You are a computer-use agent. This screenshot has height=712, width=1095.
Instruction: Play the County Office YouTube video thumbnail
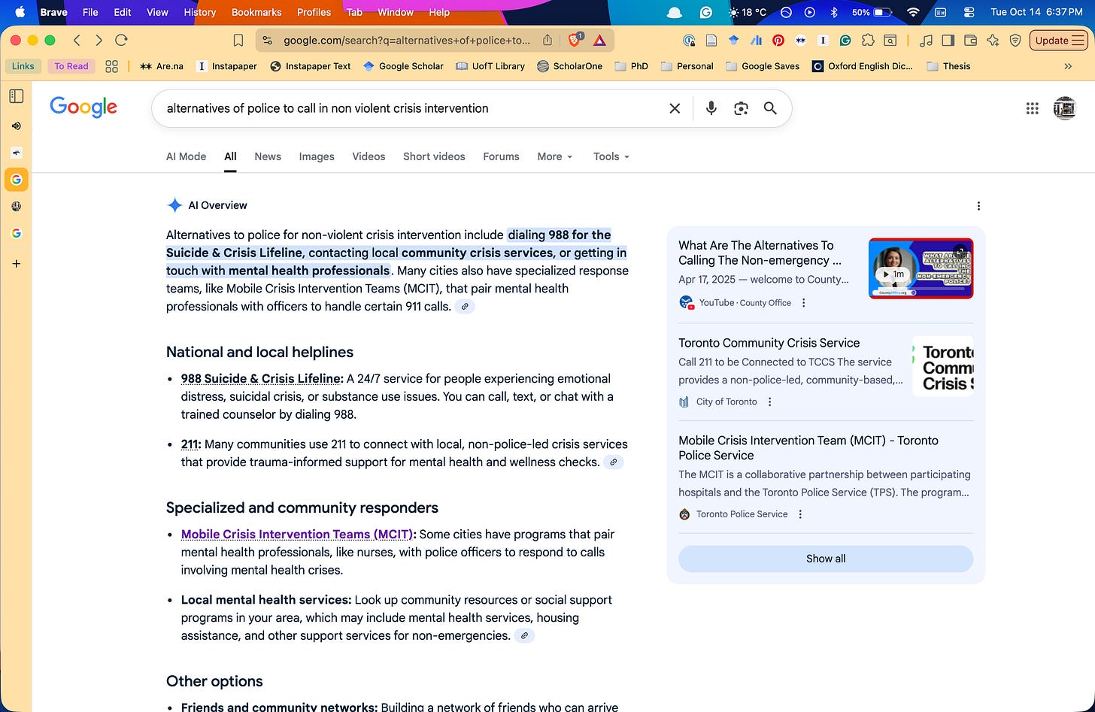click(921, 268)
